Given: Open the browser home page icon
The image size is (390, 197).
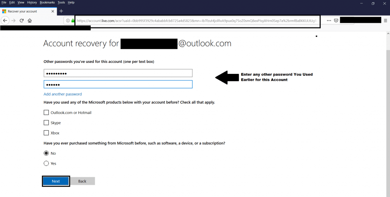Looking at the screenshot, I should tap(30, 21).
